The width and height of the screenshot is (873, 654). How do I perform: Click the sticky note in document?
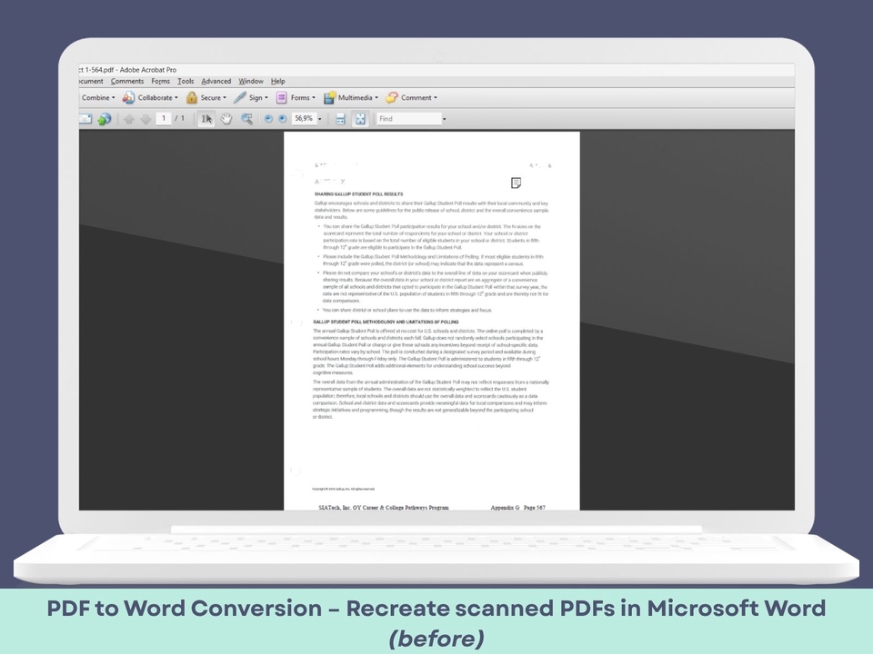tap(516, 183)
